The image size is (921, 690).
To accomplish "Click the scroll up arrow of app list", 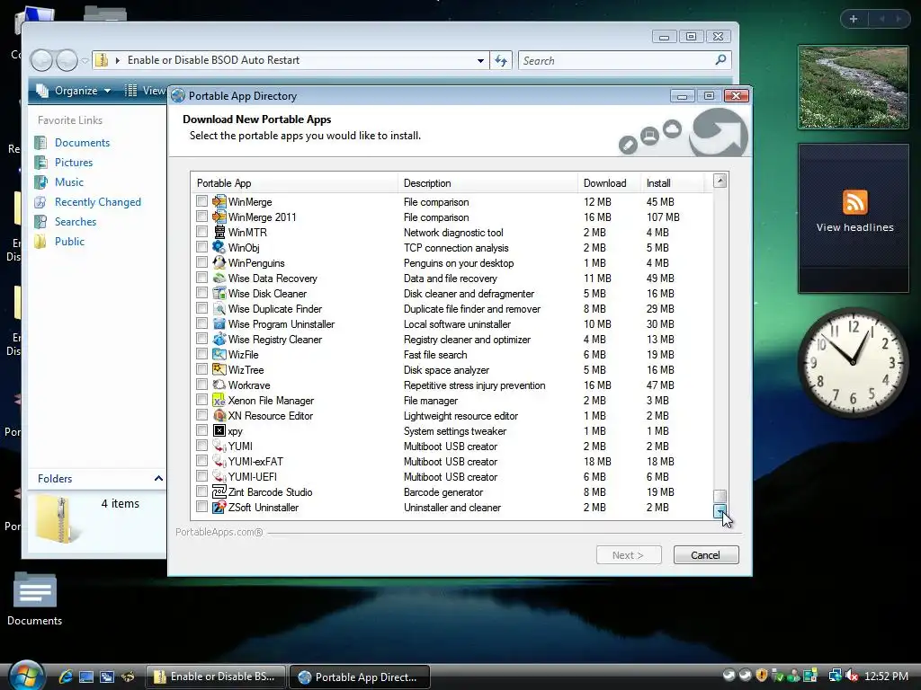I will [720, 181].
